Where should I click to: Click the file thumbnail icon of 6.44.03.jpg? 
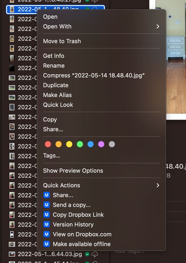pos(12,254)
